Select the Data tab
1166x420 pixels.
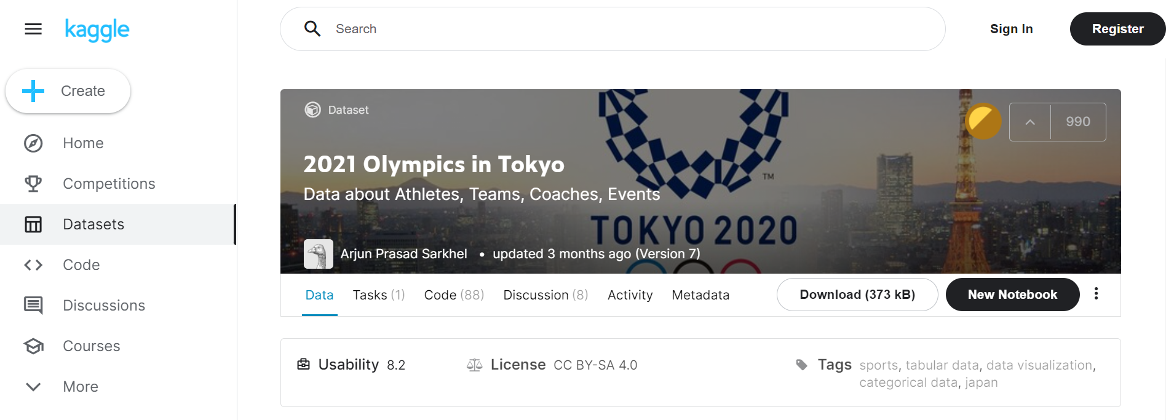[319, 295]
